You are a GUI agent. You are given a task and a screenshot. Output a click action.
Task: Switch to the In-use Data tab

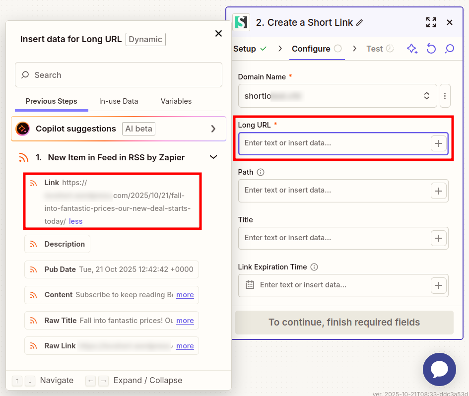pos(119,101)
